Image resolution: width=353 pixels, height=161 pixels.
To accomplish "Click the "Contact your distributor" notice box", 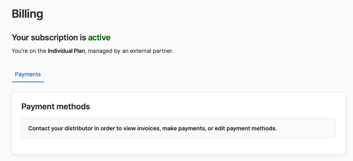I will click(178, 128).
